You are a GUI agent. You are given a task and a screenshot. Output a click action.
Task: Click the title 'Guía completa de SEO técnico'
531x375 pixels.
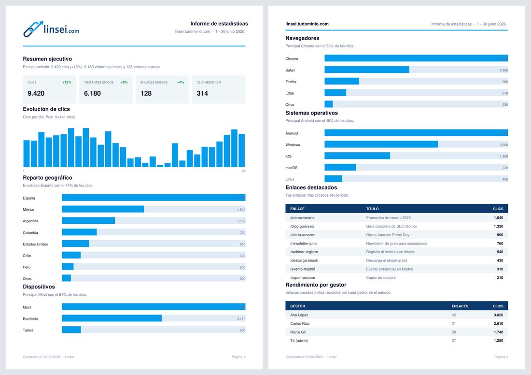point(391,226)
